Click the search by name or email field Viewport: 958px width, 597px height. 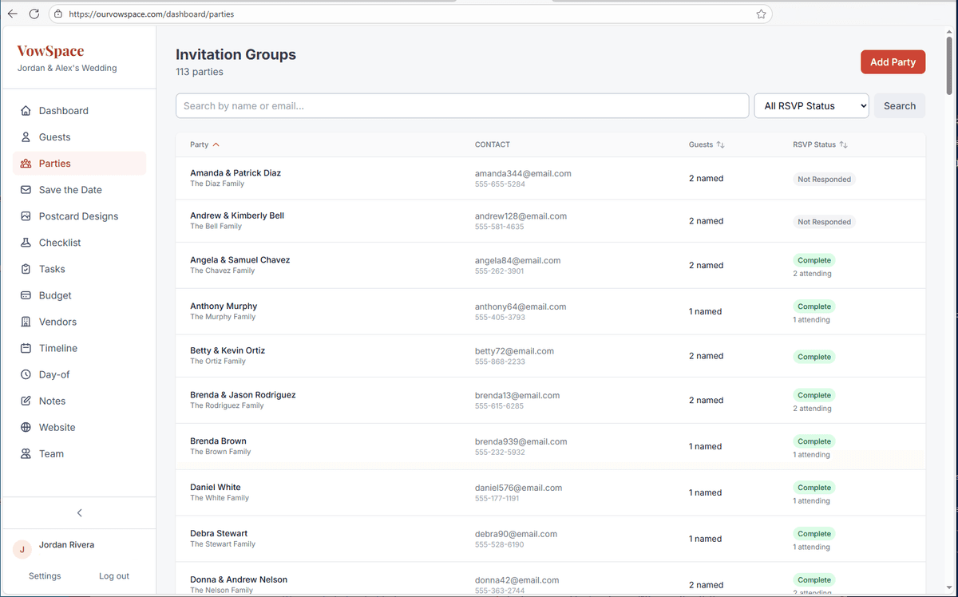[461, 105]
